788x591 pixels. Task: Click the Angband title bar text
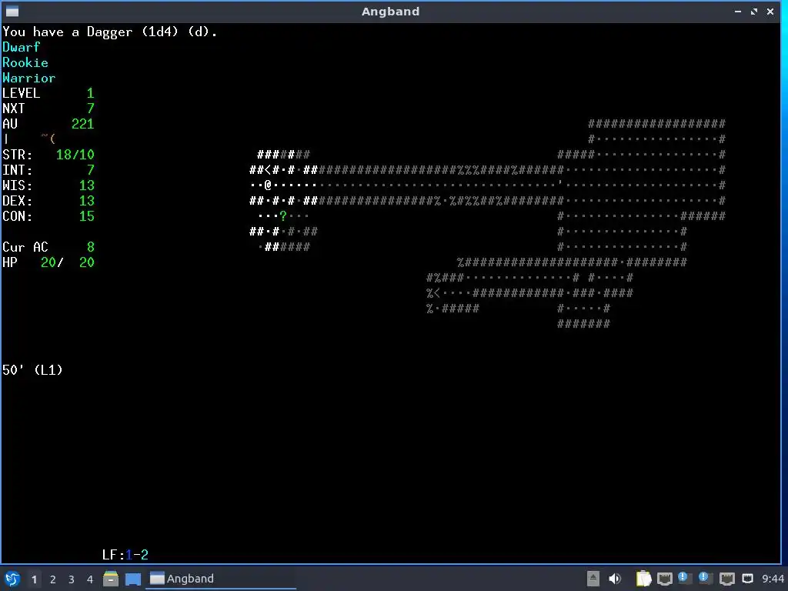(390, 11)
